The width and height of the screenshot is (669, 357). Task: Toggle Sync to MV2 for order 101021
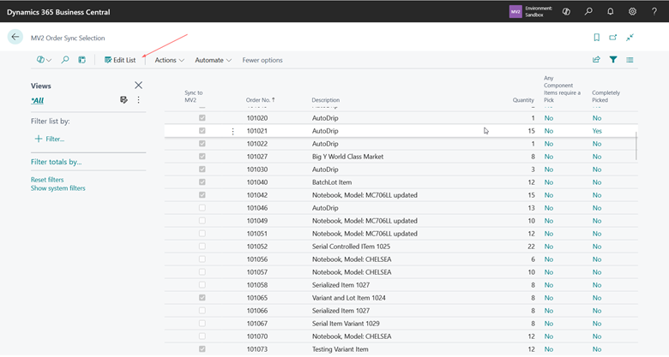coord(202,131)
